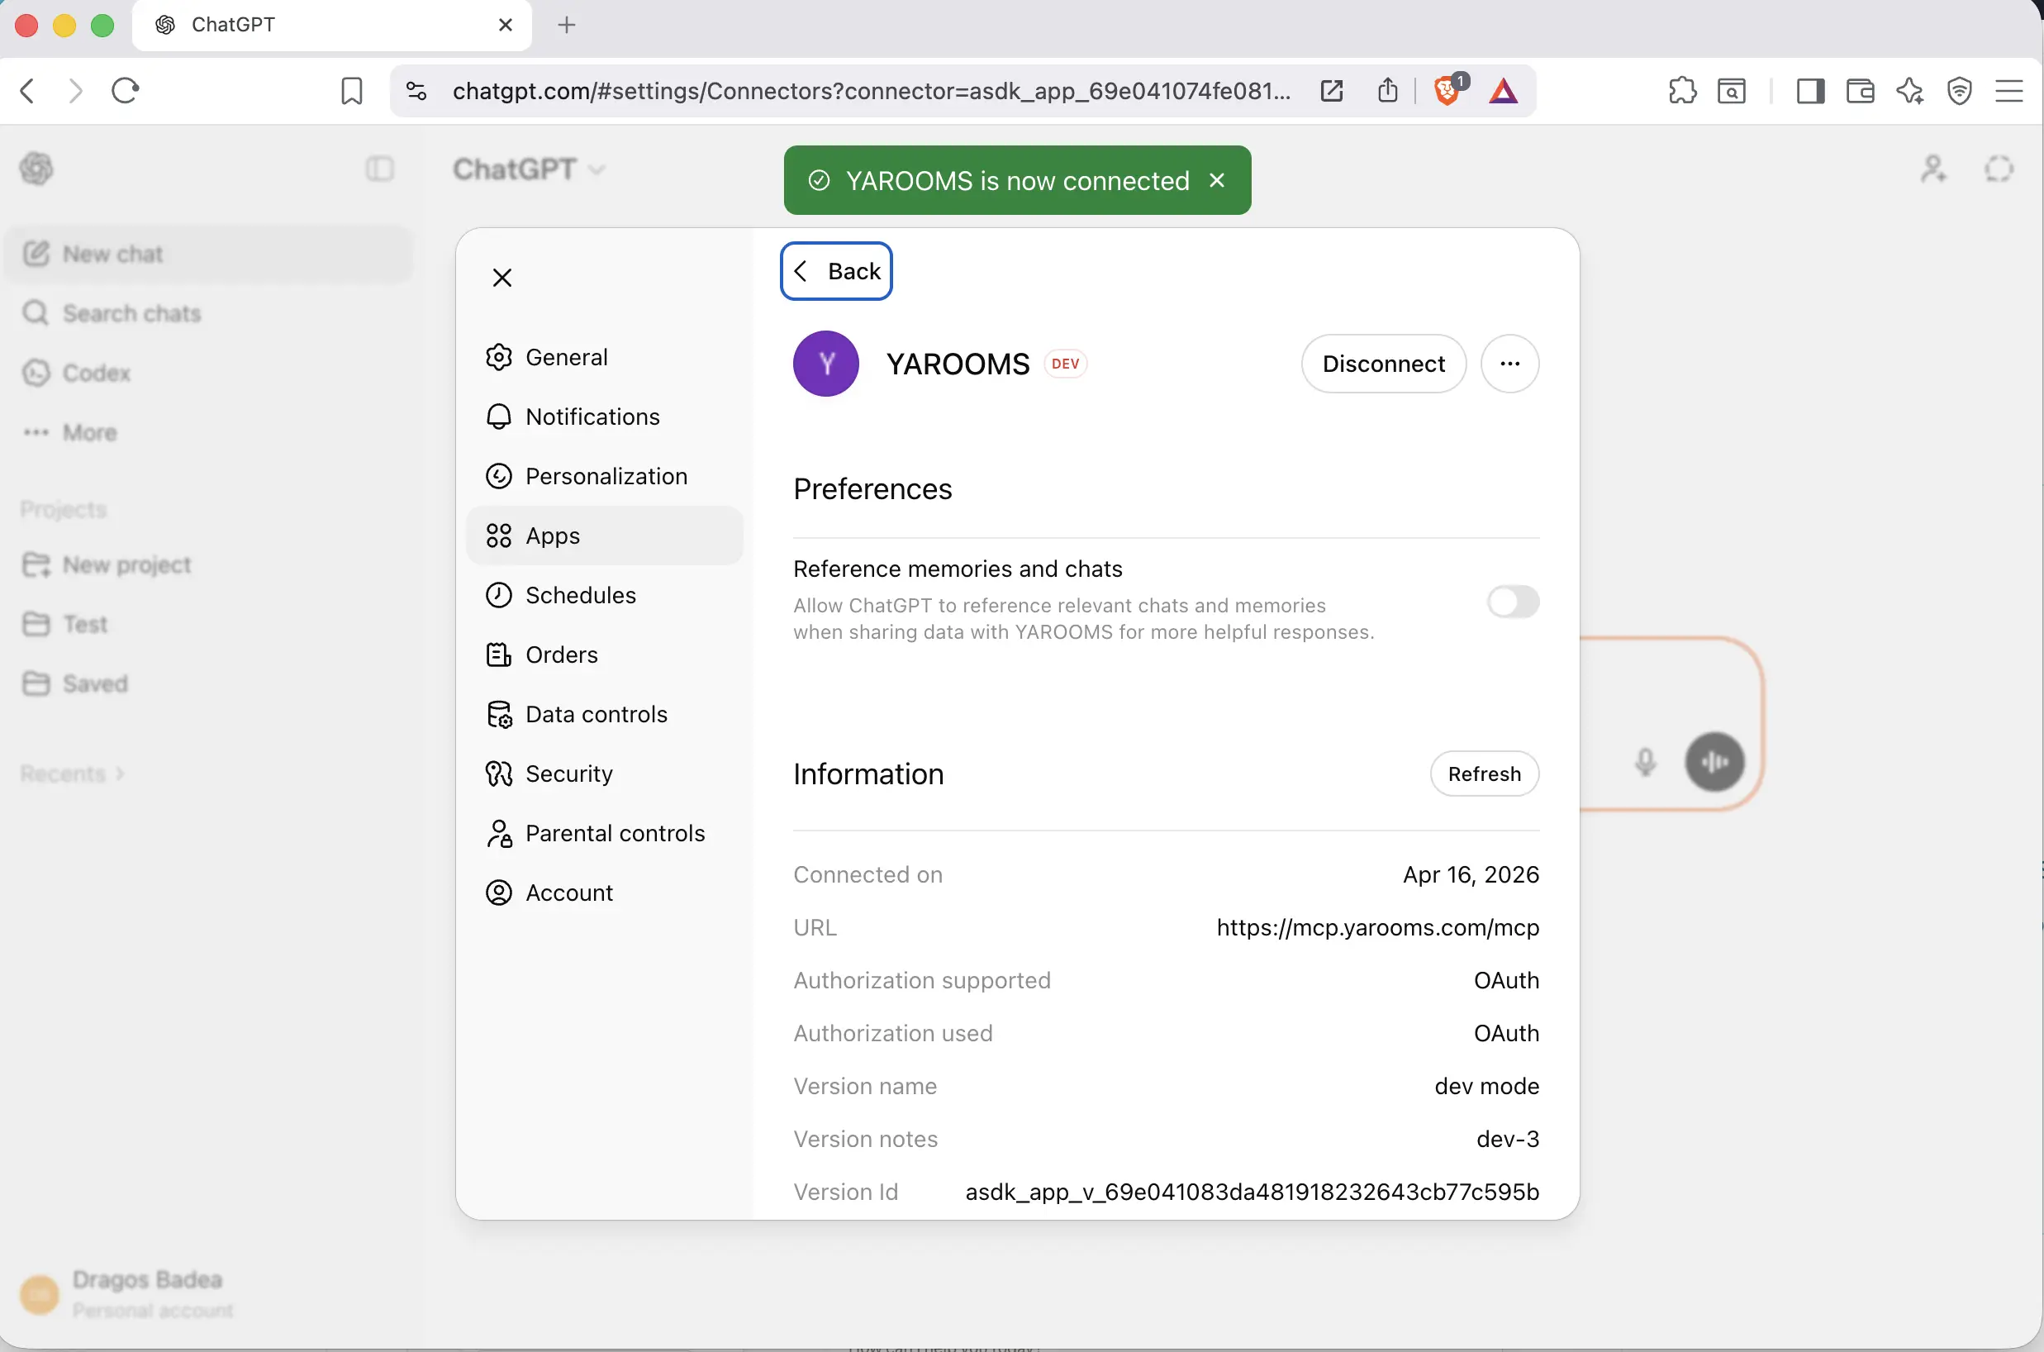
Task: Open the YAROOMS more options menu
Action: [1509, 363]
